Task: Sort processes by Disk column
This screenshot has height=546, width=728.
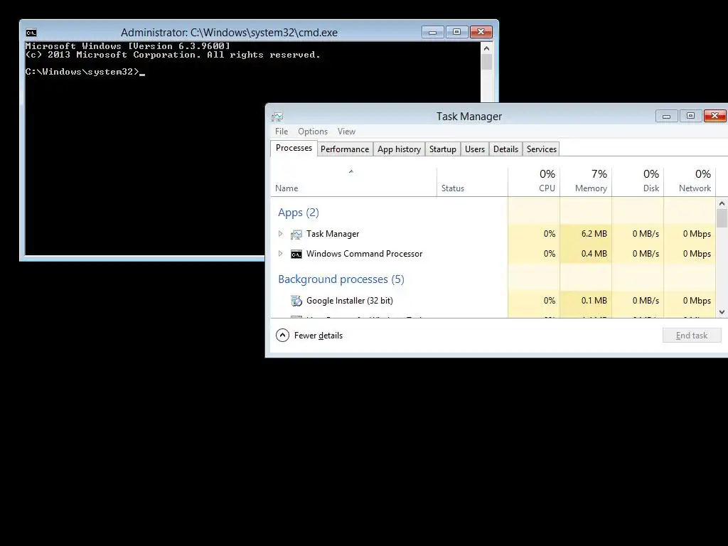Action: pyautogui.click(x=638, y=181)
